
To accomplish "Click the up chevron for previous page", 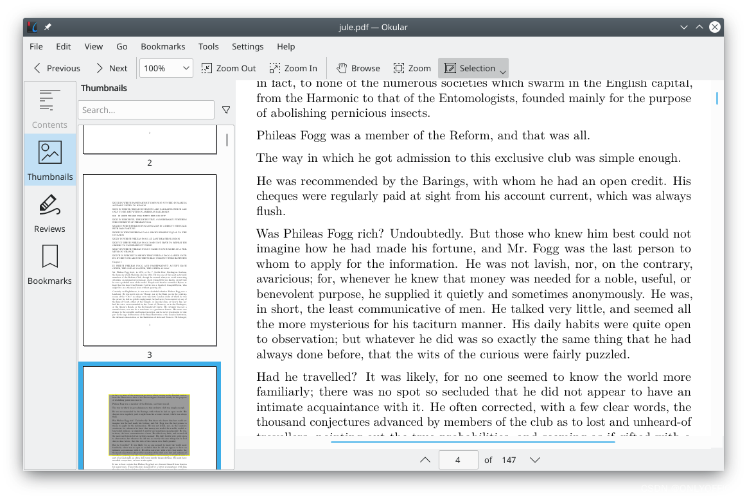I will tap(425, 460).
